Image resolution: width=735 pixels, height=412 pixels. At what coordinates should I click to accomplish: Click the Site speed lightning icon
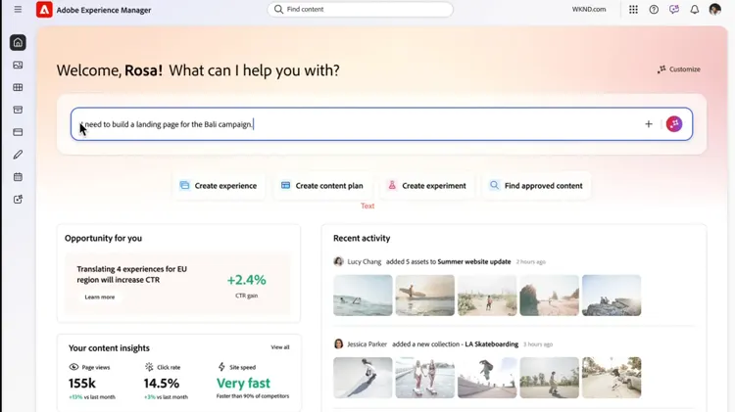(221, 367)
